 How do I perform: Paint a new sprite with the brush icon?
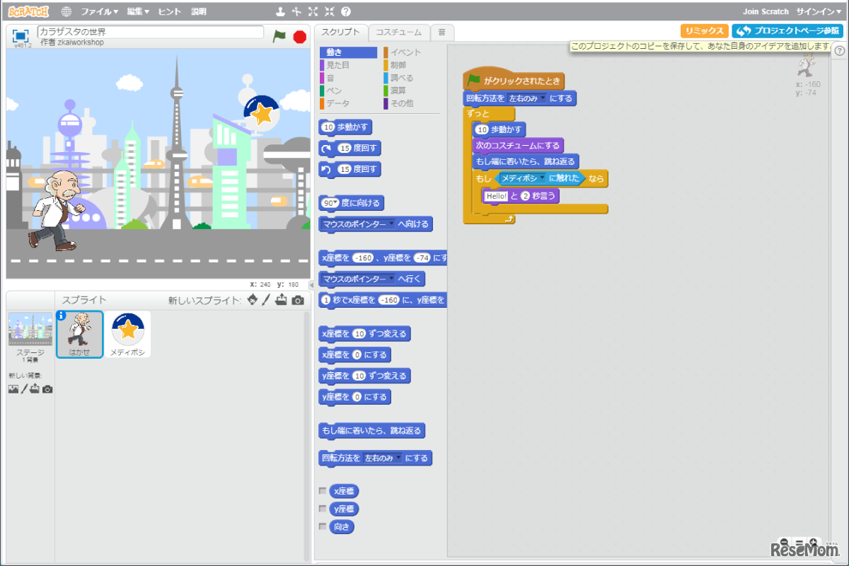[266, 299]
